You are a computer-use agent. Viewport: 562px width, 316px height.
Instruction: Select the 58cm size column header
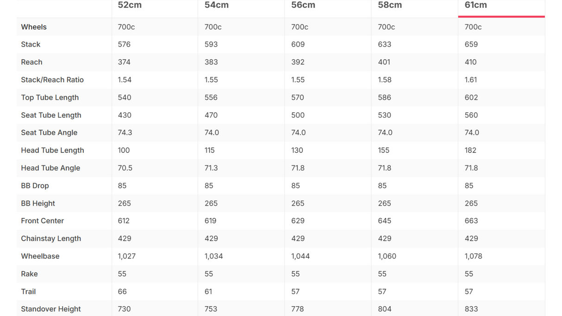click(x=390, y=5)
